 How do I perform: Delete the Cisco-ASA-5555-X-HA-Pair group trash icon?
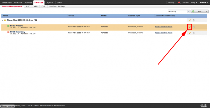194,20
